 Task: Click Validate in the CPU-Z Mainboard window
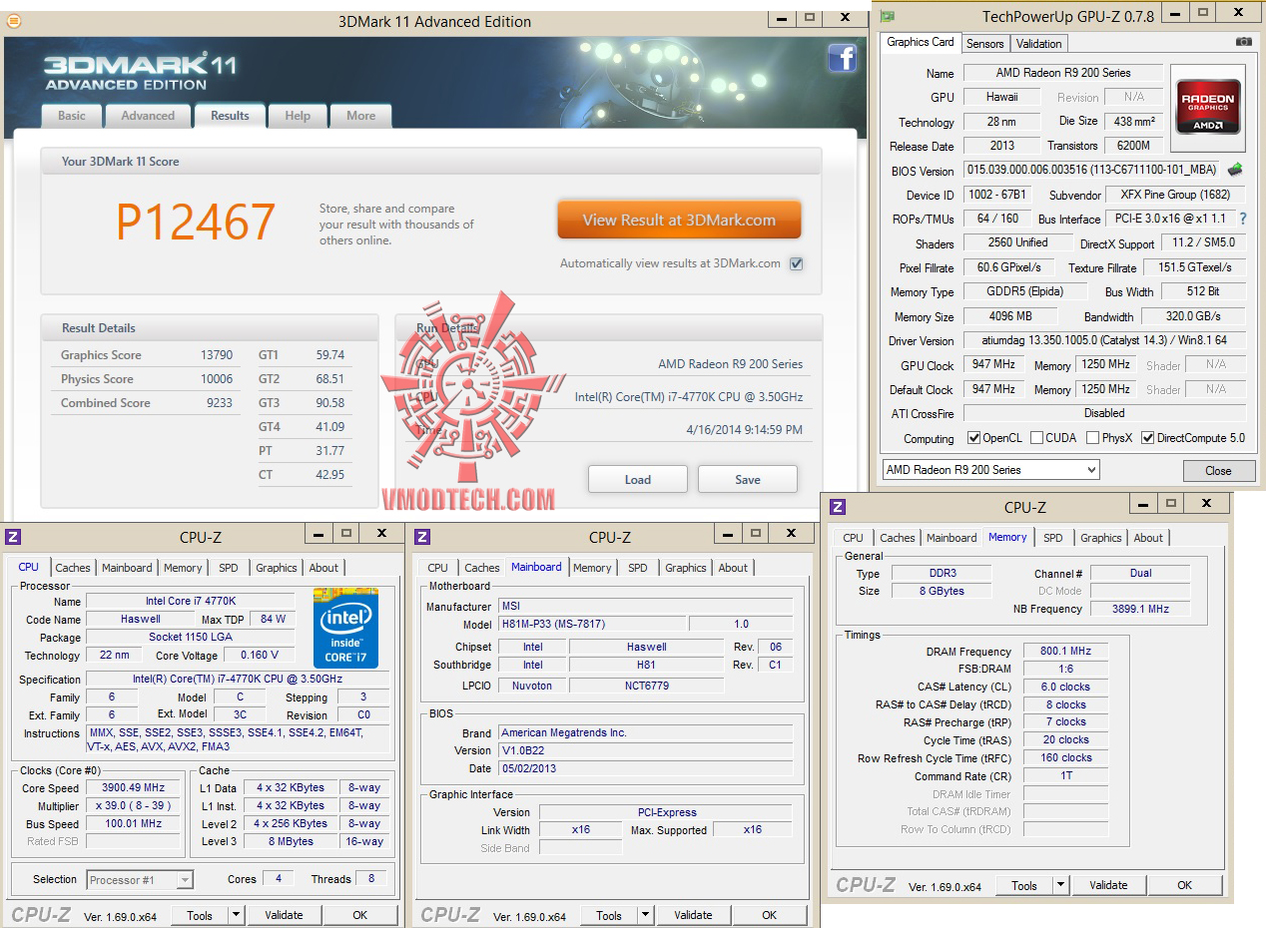[x=693, y=915]
